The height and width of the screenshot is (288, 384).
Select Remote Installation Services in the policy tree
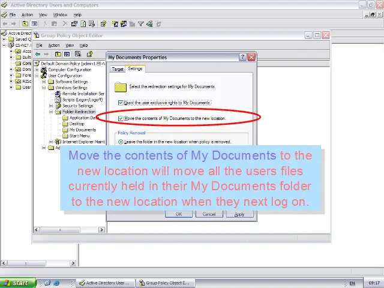point(83,94)
